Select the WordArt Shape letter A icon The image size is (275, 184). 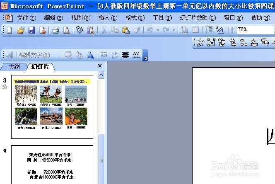click(x=90, y=55)
